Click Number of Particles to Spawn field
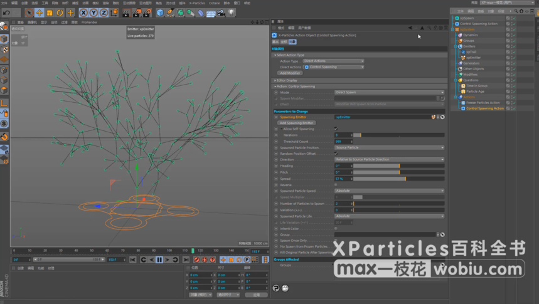Viewport: 539px width, 304px height. [x=343, y=204]
